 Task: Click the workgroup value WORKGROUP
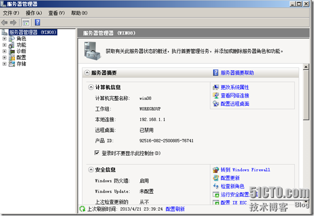[150, 109]
